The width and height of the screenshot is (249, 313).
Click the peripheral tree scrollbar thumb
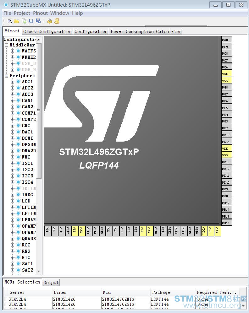click(39, 111)
